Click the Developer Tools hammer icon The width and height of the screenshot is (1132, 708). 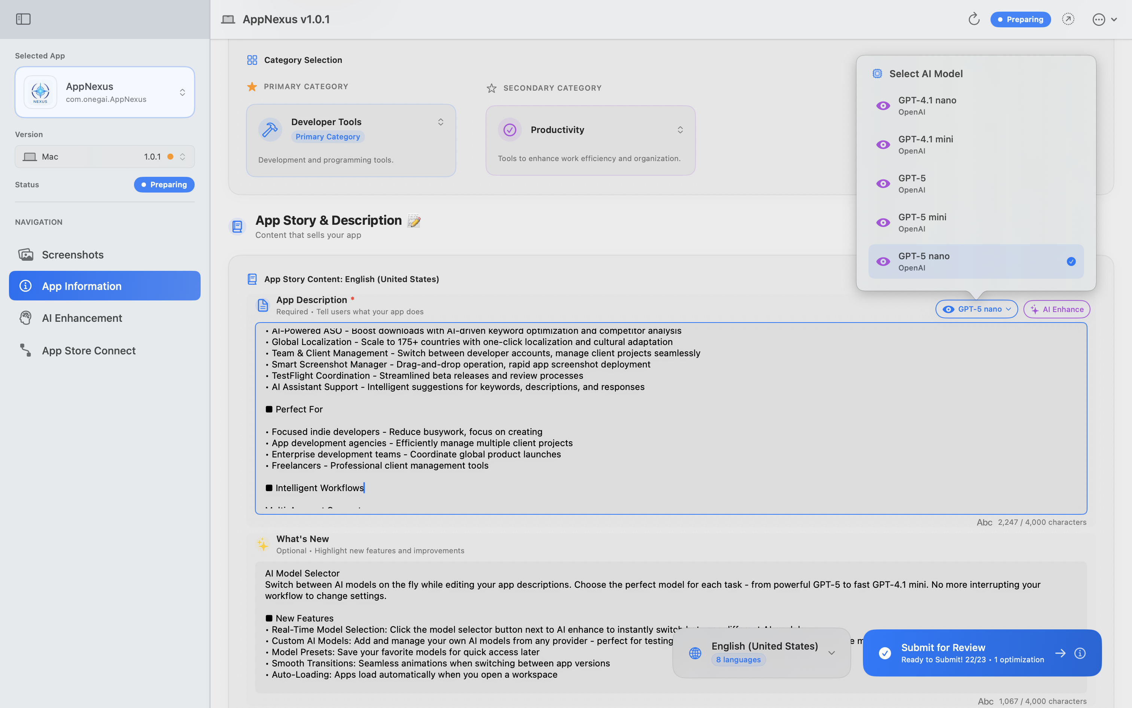270,130
